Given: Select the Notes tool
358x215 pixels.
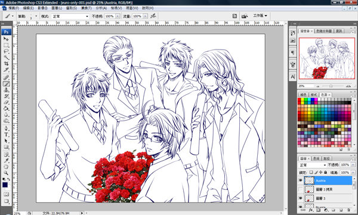Looking at the screenshot, I should [6, 155].
